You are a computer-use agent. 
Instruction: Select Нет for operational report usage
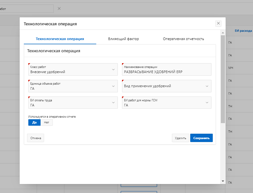click(x=47, y=122)
